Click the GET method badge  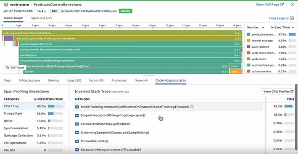[x=54, y=11]
